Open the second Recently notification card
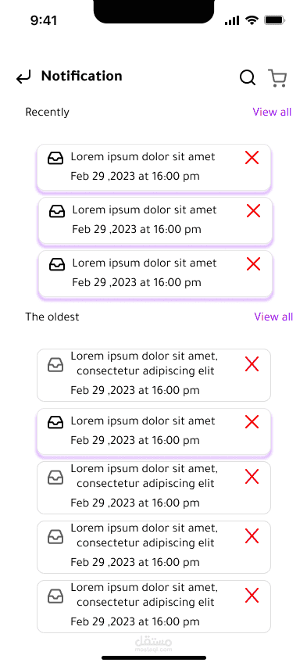The height and width of the screenshot is (666, 307). click(155, 220)
